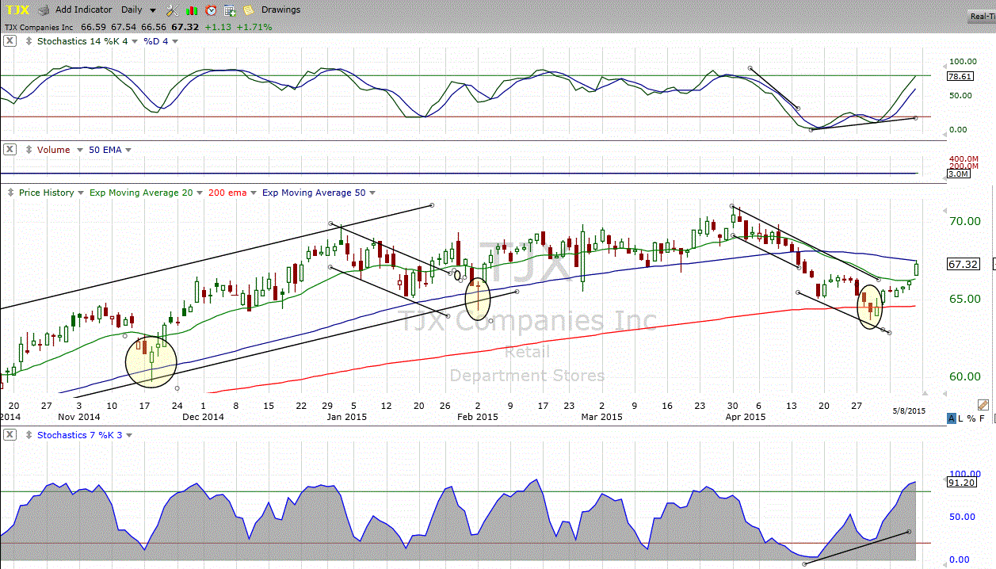
Task: Open chart settings wrench-and-screwdriver icon
Action: [172, 10]
